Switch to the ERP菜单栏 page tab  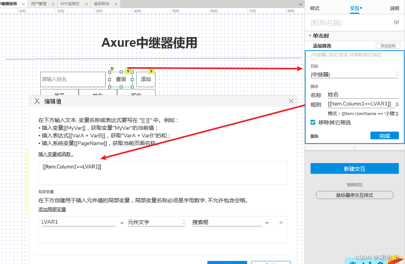tap(70, 4)
